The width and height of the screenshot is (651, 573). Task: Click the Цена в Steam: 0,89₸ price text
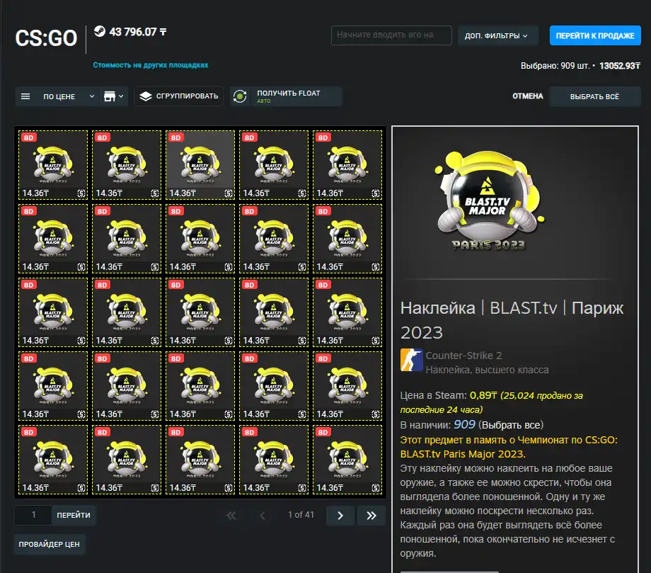(x=449, y=395)
